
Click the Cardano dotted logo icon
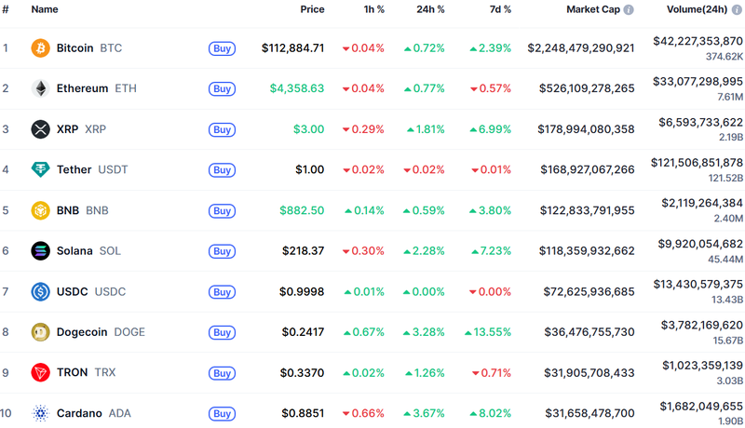point(40,413)
